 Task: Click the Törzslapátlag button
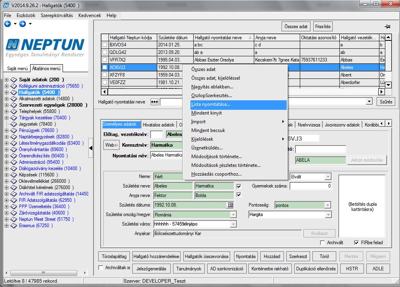(114, 256)
